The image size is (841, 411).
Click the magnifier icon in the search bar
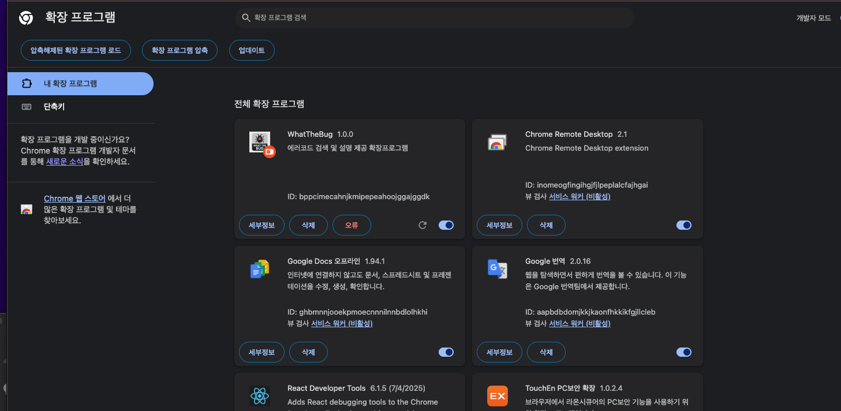[246, 18]
